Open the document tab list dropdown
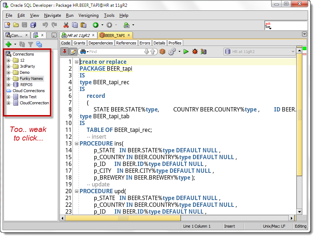Screen dimensions: 316x238 (305, 34)
